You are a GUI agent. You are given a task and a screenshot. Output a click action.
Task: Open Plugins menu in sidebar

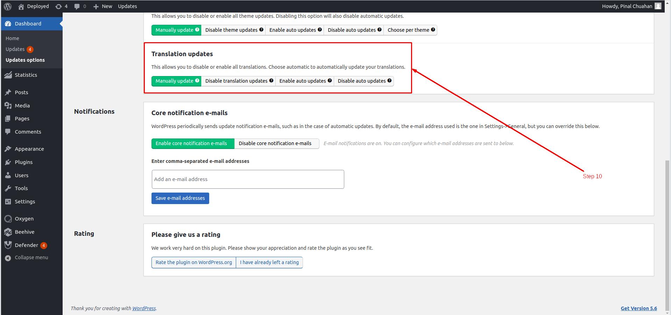[x=31, y=162]
